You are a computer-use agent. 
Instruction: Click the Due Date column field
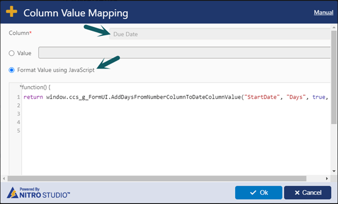[220, 34]
